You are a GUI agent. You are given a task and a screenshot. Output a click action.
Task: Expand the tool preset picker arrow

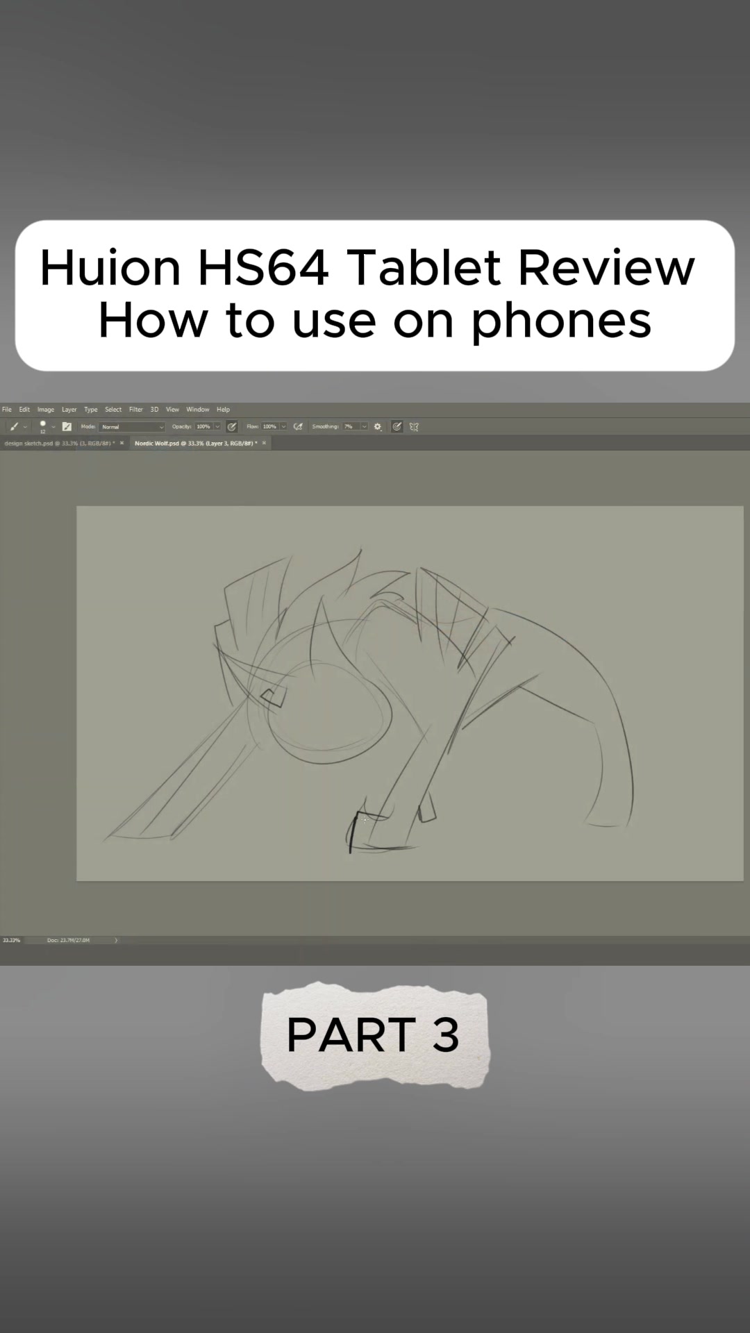click(x=26, y=427)
